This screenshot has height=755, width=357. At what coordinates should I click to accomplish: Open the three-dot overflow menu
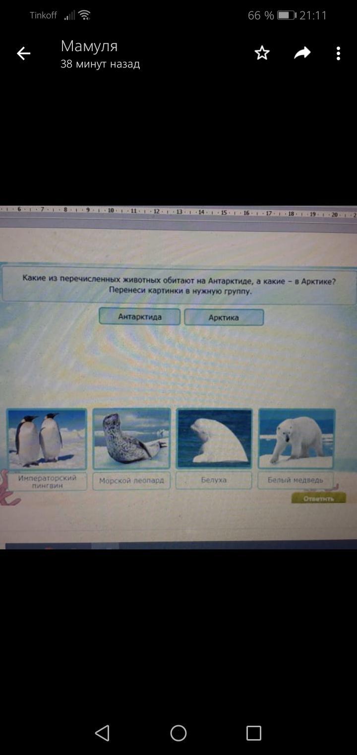pyautogui.click(x=338, y=54)
